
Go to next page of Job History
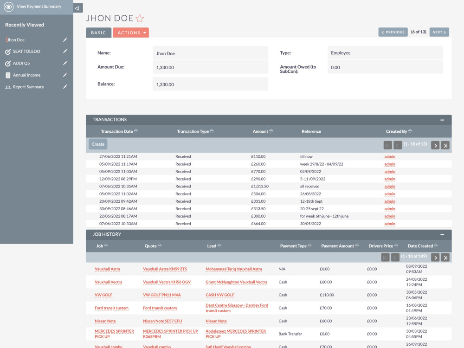435,258
